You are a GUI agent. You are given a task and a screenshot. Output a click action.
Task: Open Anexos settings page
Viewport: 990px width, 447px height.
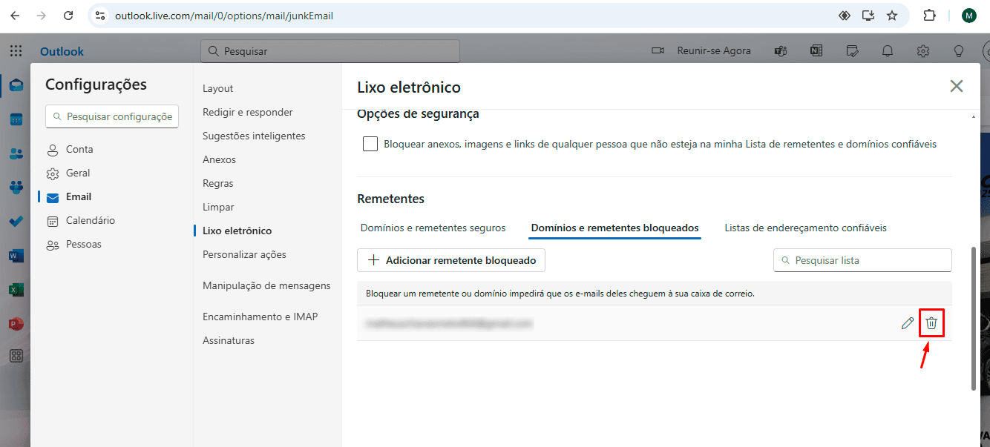[x=219, y=159]
